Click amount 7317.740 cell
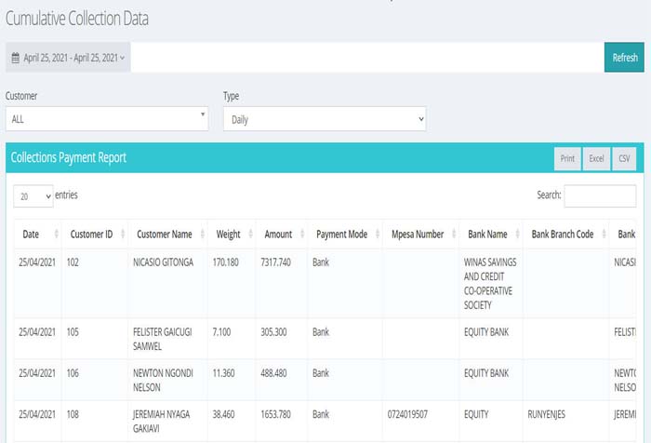Viewport: 651px width, 443px height. tap(282, 284)
